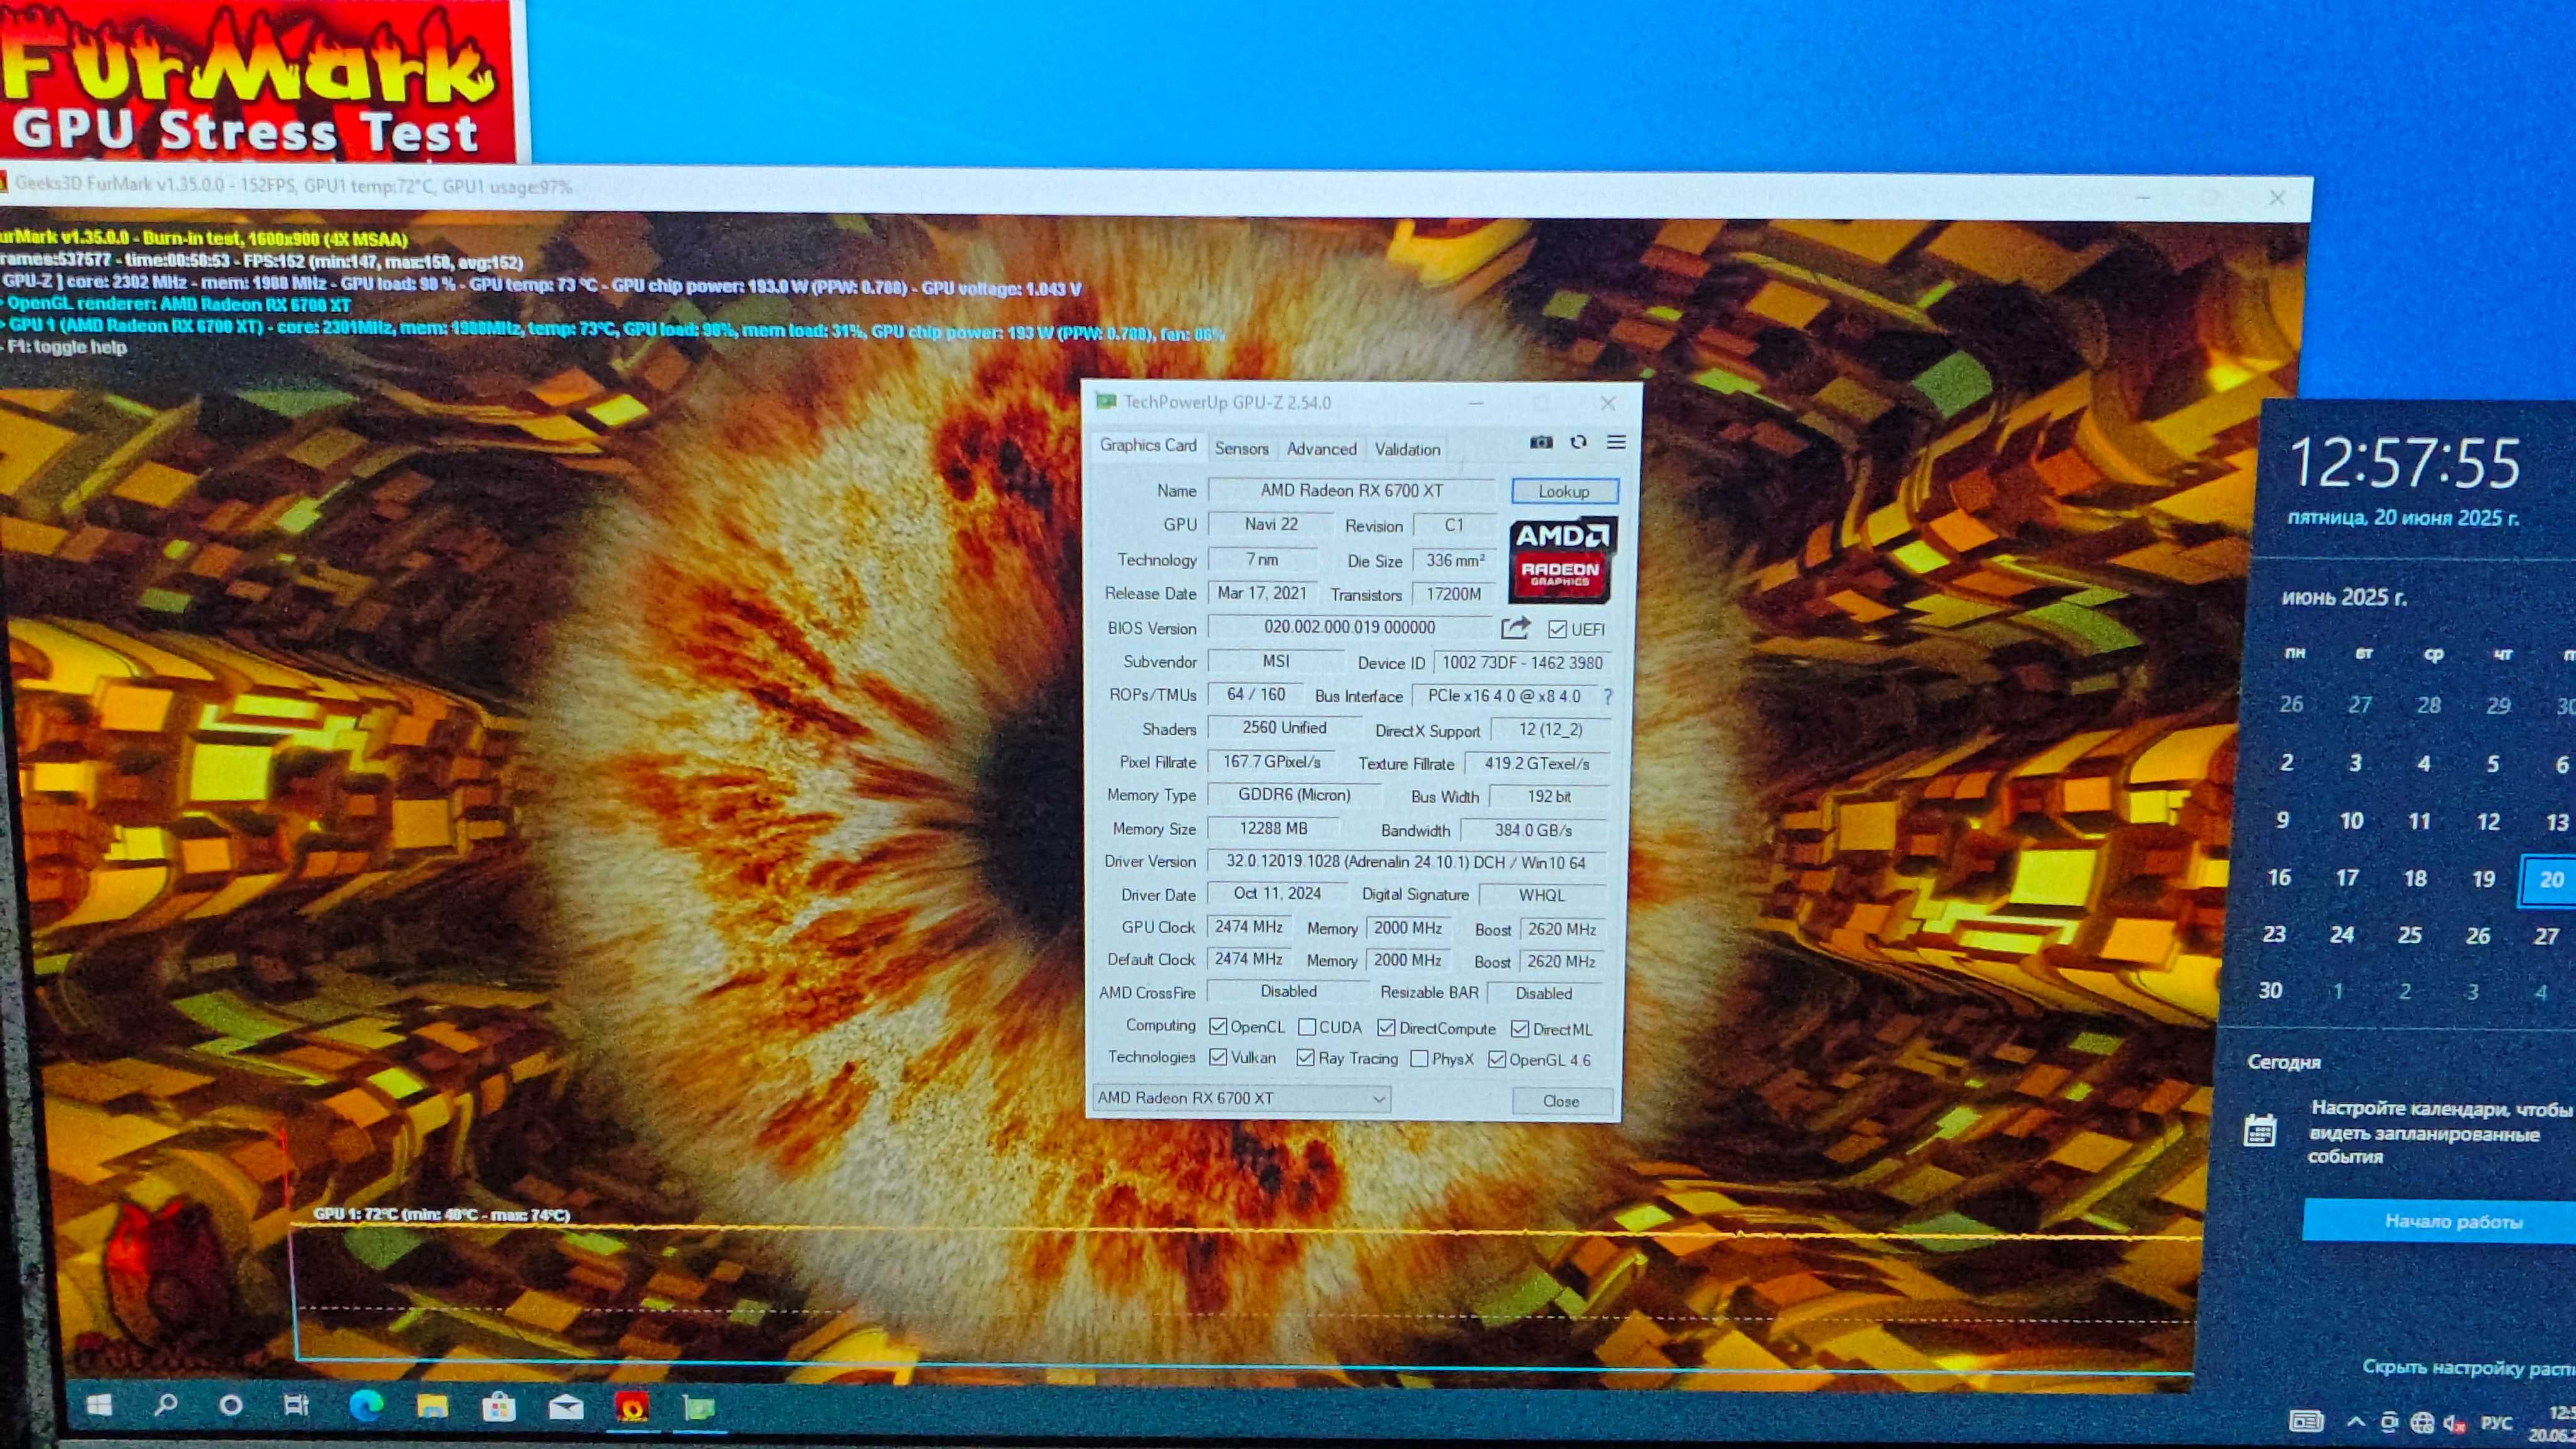Click the GPU-Z title bar app icon
Viewport: 2576px width, 1449px height.
(1106, 402)
